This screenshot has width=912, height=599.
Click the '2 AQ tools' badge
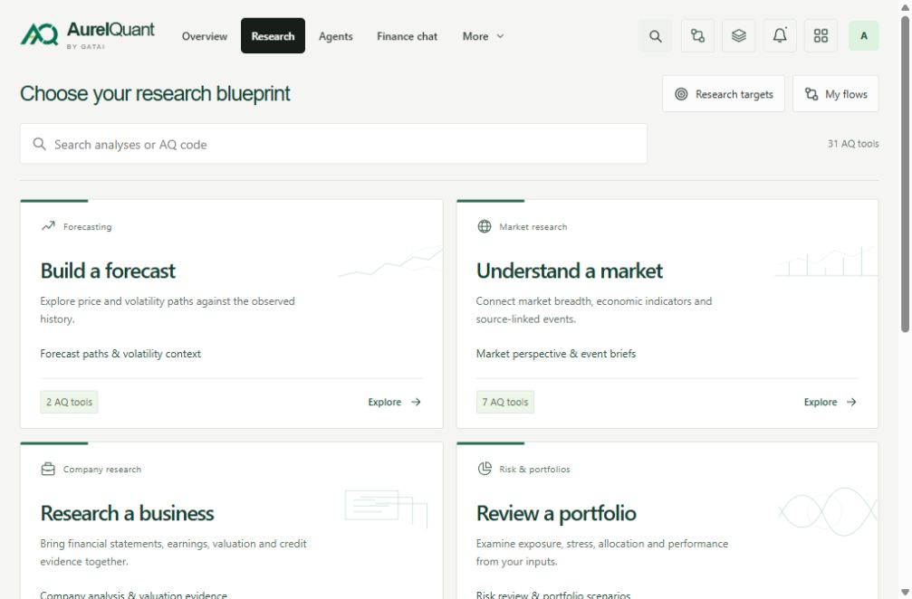pos(69,402)
